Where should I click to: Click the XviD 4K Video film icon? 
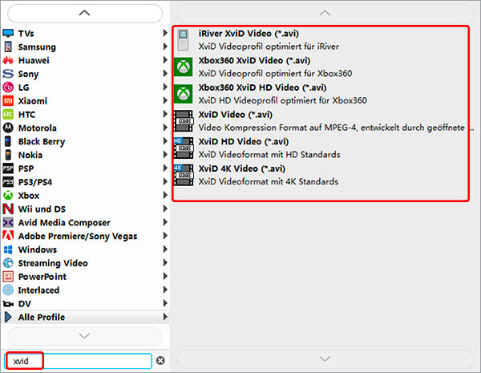tap(184, 175)
